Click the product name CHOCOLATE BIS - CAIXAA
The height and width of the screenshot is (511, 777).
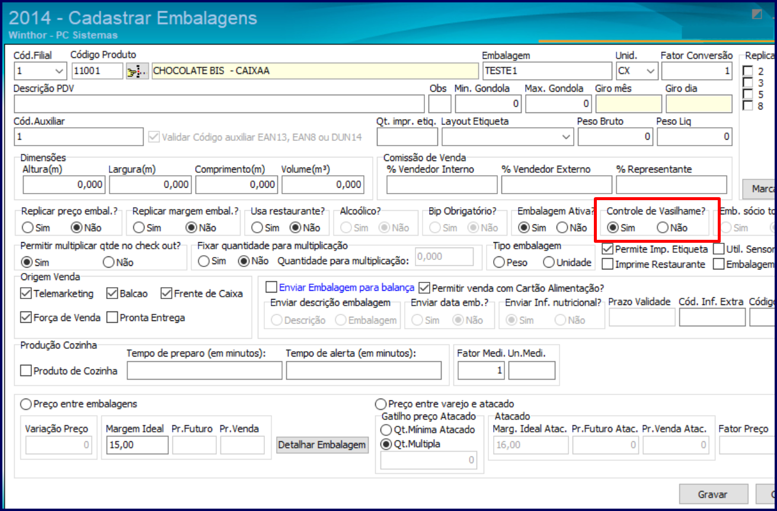[315, 72]
